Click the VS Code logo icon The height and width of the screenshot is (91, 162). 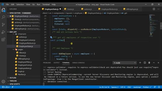tap(3, 5)
